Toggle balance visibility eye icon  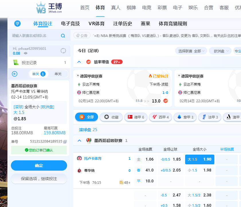tap(26, 53)
